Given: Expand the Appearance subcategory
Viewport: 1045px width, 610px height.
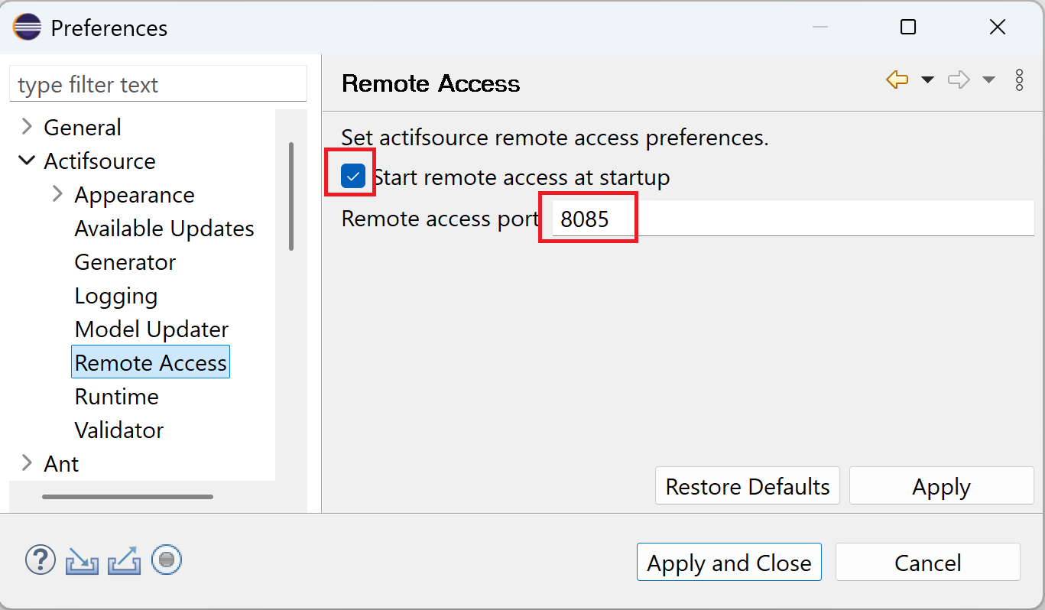Looking at the screenshot, I should [57, 194].
